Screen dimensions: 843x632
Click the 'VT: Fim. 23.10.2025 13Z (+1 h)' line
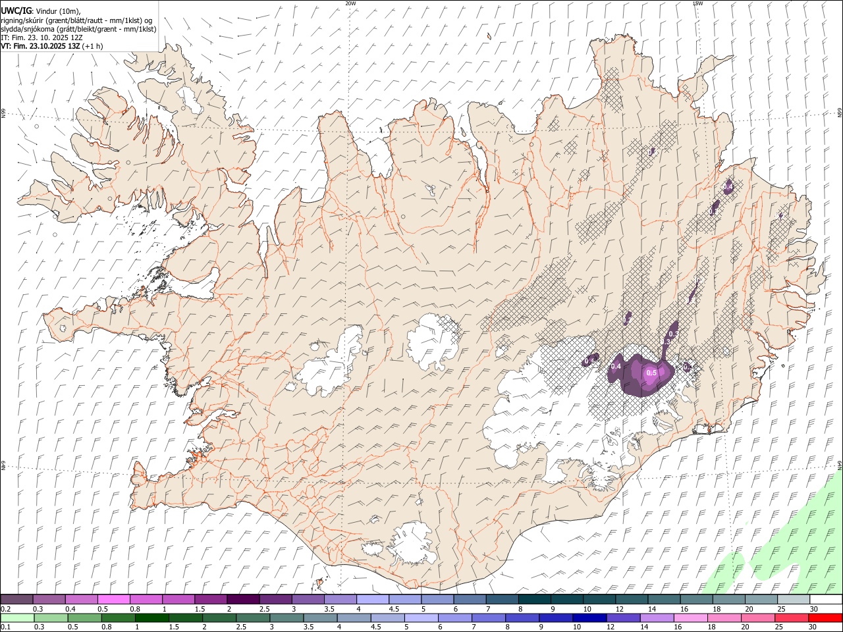52,46
